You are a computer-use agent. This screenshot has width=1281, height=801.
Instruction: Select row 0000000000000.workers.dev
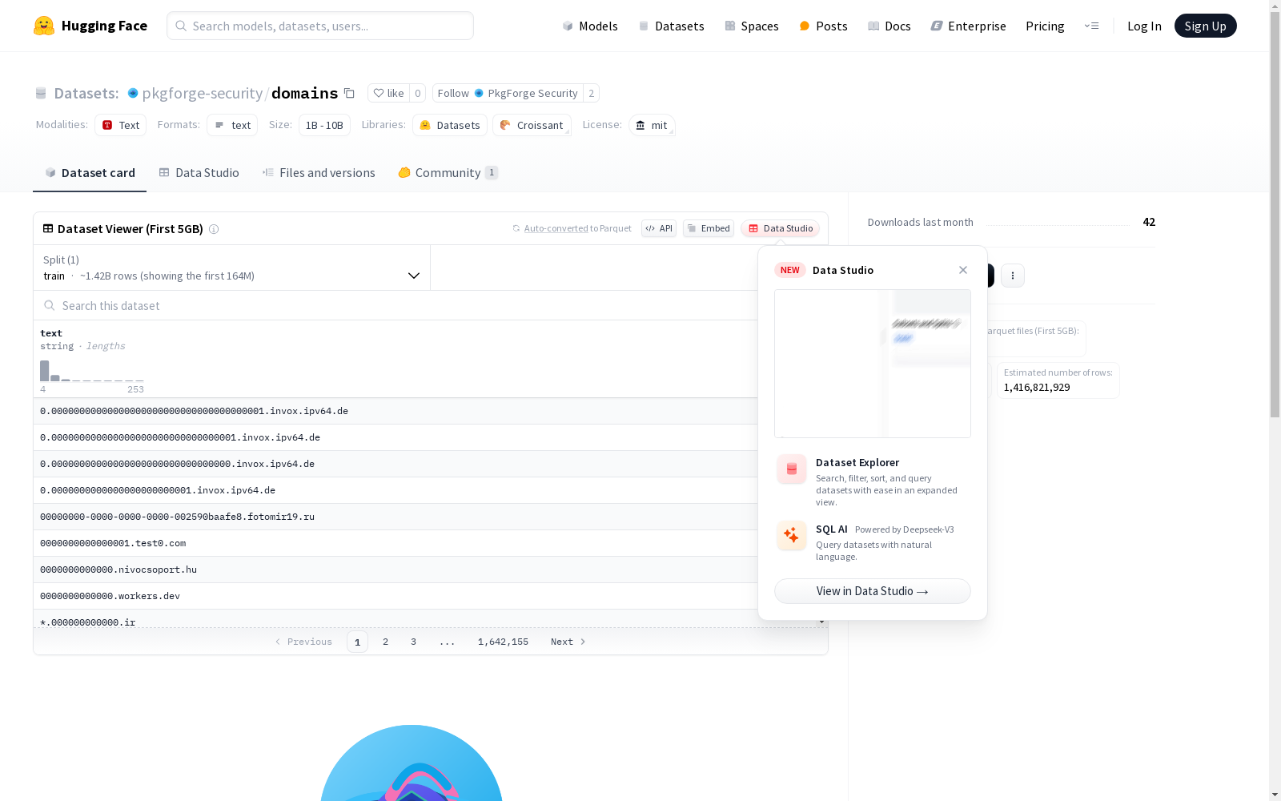(396, 596)
